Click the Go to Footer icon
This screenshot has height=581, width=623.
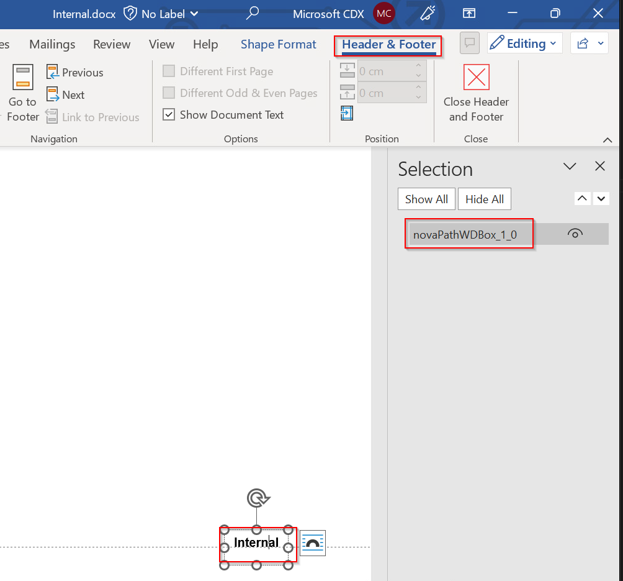click(x=23, y=78)
